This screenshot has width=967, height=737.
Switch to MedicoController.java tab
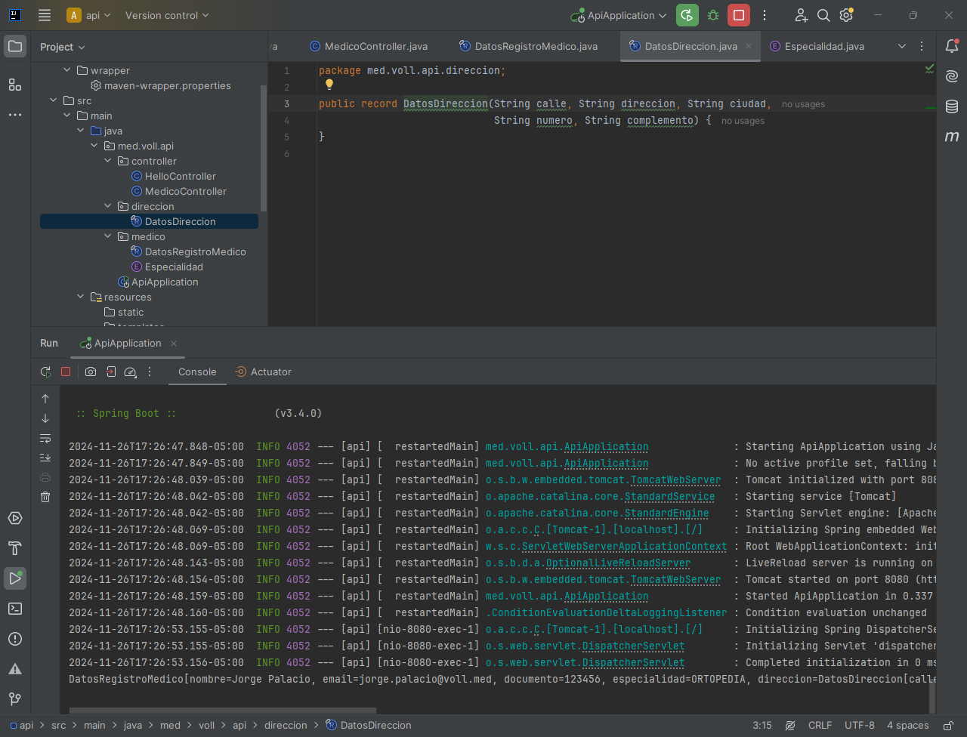point(369,46)
